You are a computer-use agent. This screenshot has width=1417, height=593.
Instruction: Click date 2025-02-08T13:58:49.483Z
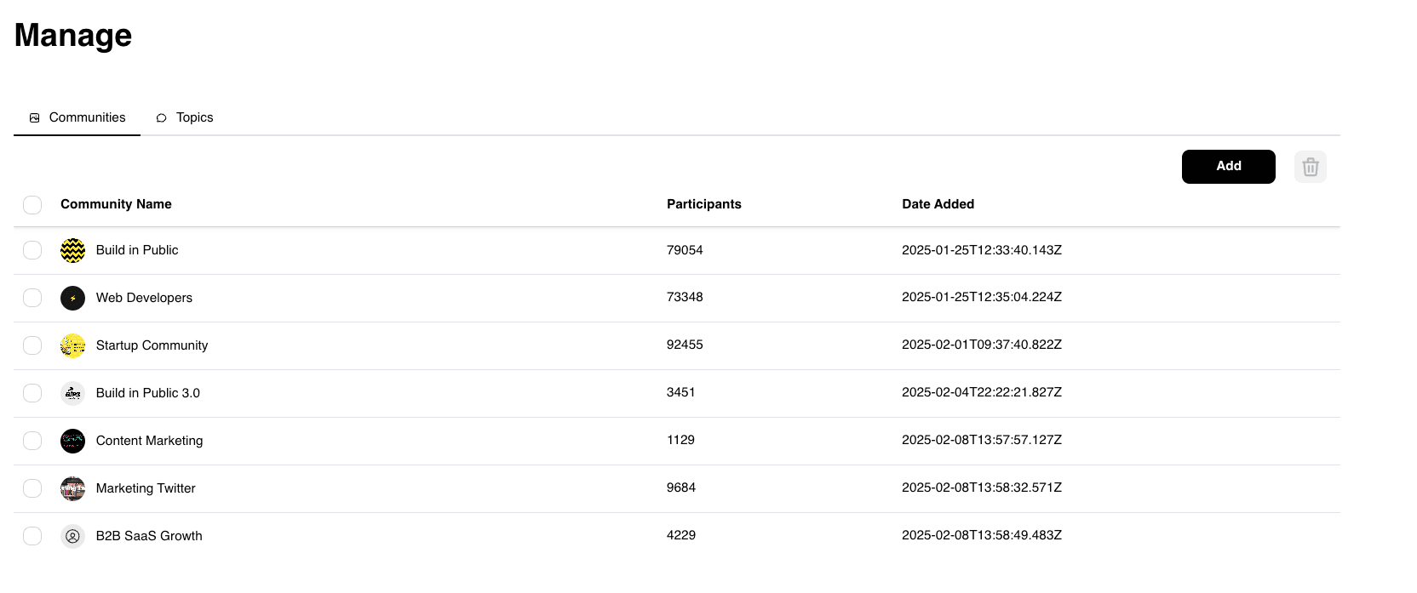[x=982, y=535]
